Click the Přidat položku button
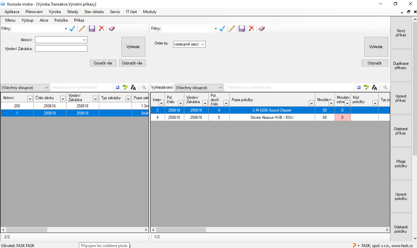Screen dimensions: 417x248 [401, 164]
